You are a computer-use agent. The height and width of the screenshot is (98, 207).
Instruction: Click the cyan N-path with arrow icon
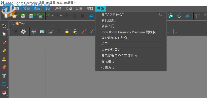[x=179, y=16]
